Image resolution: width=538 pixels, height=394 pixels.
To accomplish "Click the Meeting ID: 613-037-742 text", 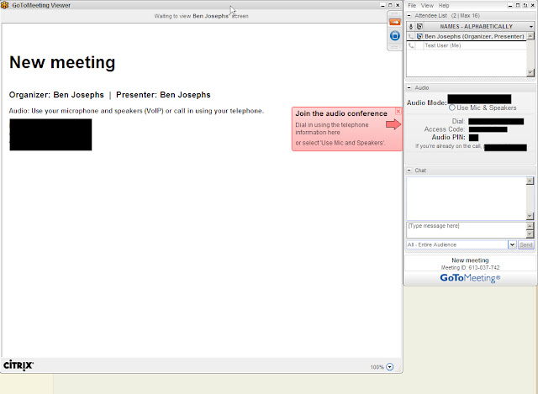I will [470, 267].
